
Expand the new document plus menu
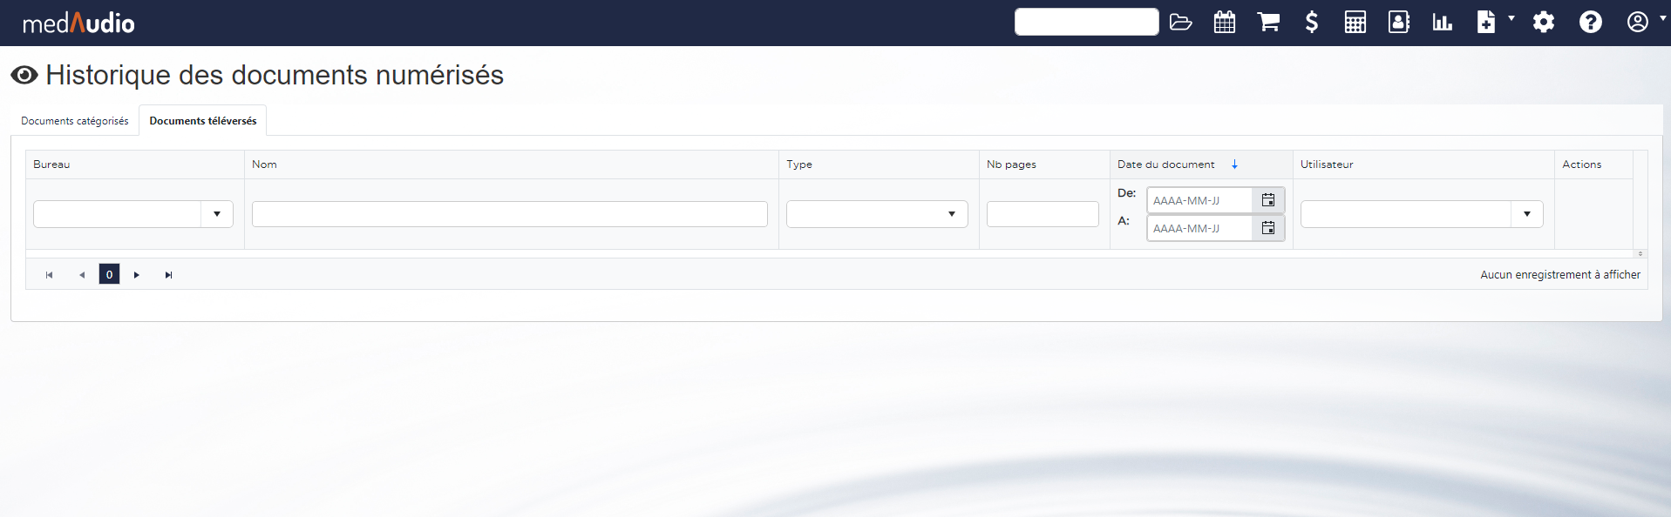1492,23
